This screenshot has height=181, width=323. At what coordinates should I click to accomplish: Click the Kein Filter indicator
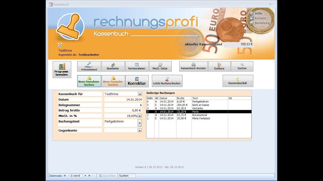[107, 176]
